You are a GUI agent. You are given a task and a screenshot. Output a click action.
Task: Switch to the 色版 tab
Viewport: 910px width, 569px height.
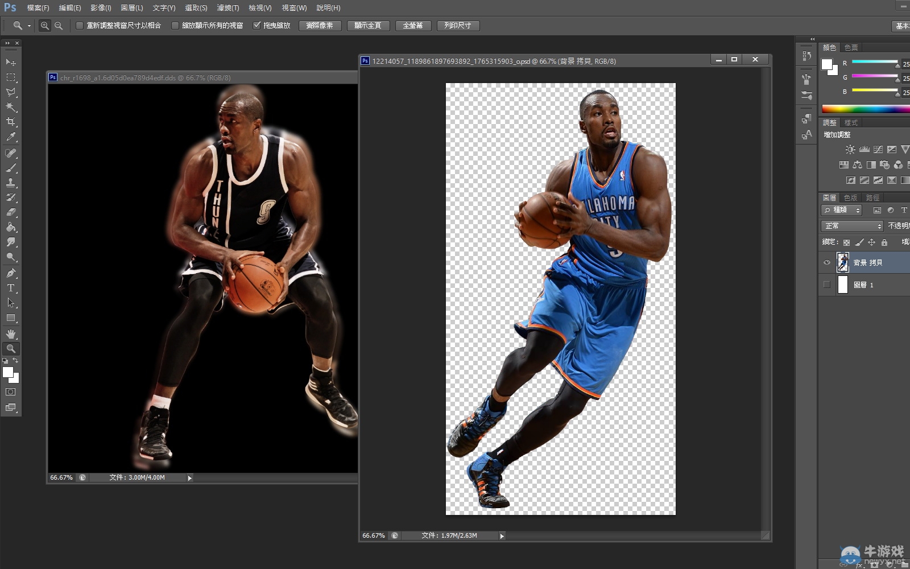click(x=850, y=197)
